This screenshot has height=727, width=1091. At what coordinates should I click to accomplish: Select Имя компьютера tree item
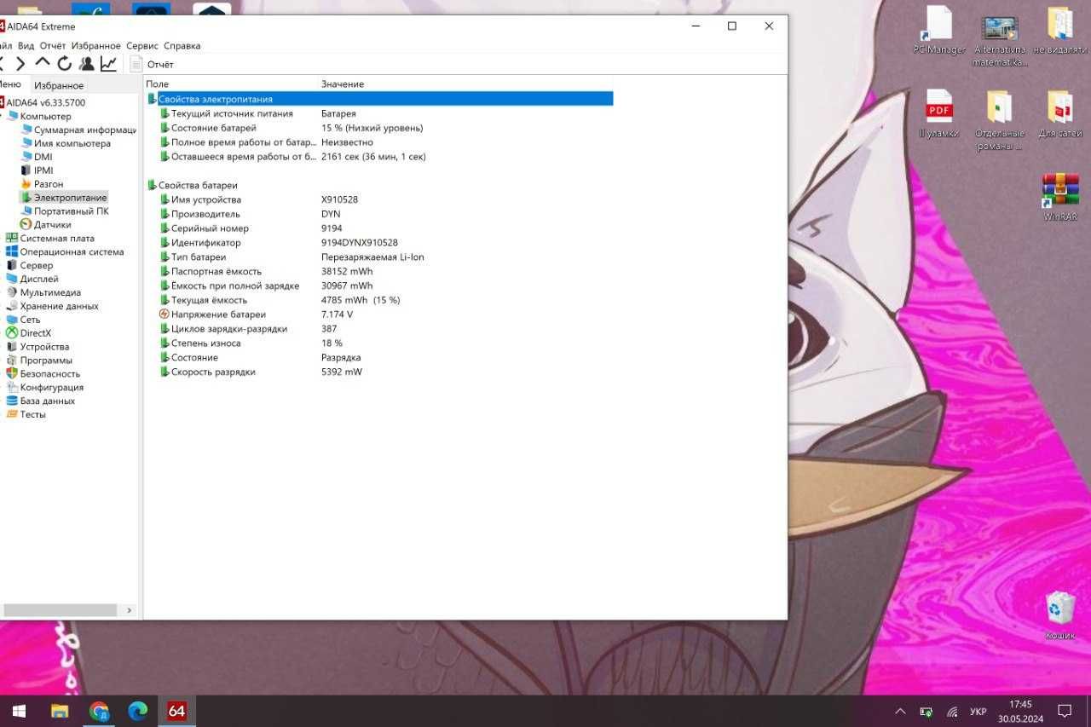click(66, 143)
